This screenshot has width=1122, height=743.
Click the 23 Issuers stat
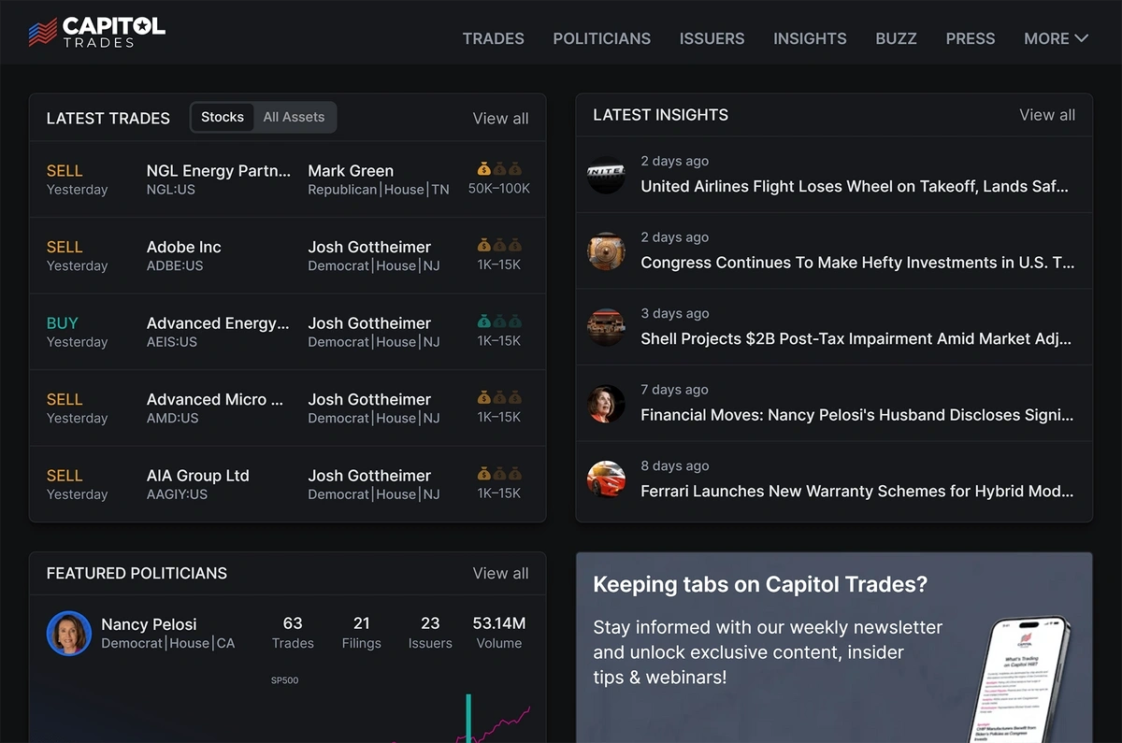(430, 633)
